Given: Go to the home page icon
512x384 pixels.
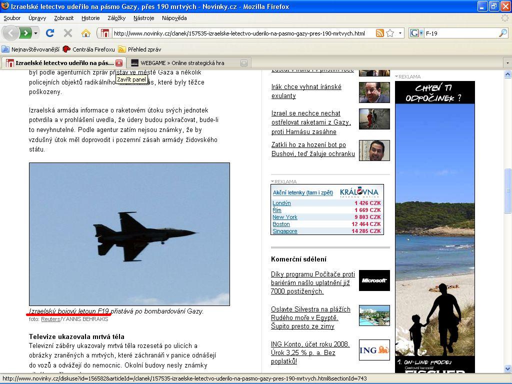Looking at the screenshot, I should pyautogui.click(x=86, y=33).
